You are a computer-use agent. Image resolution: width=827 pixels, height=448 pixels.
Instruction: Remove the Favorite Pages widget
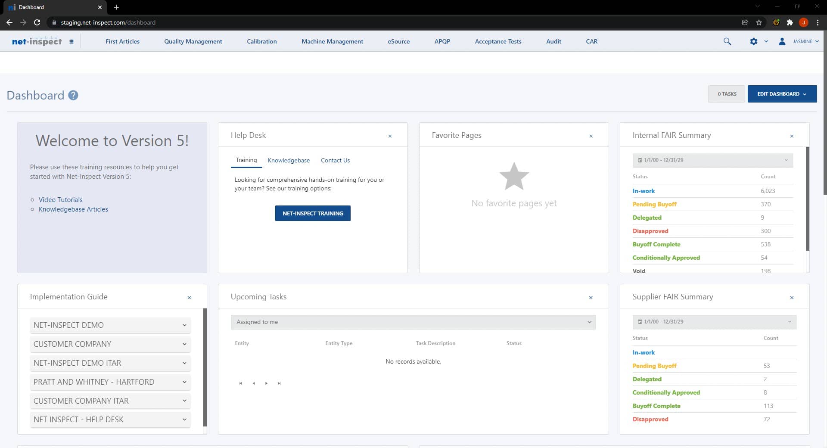tap(591, 136)
